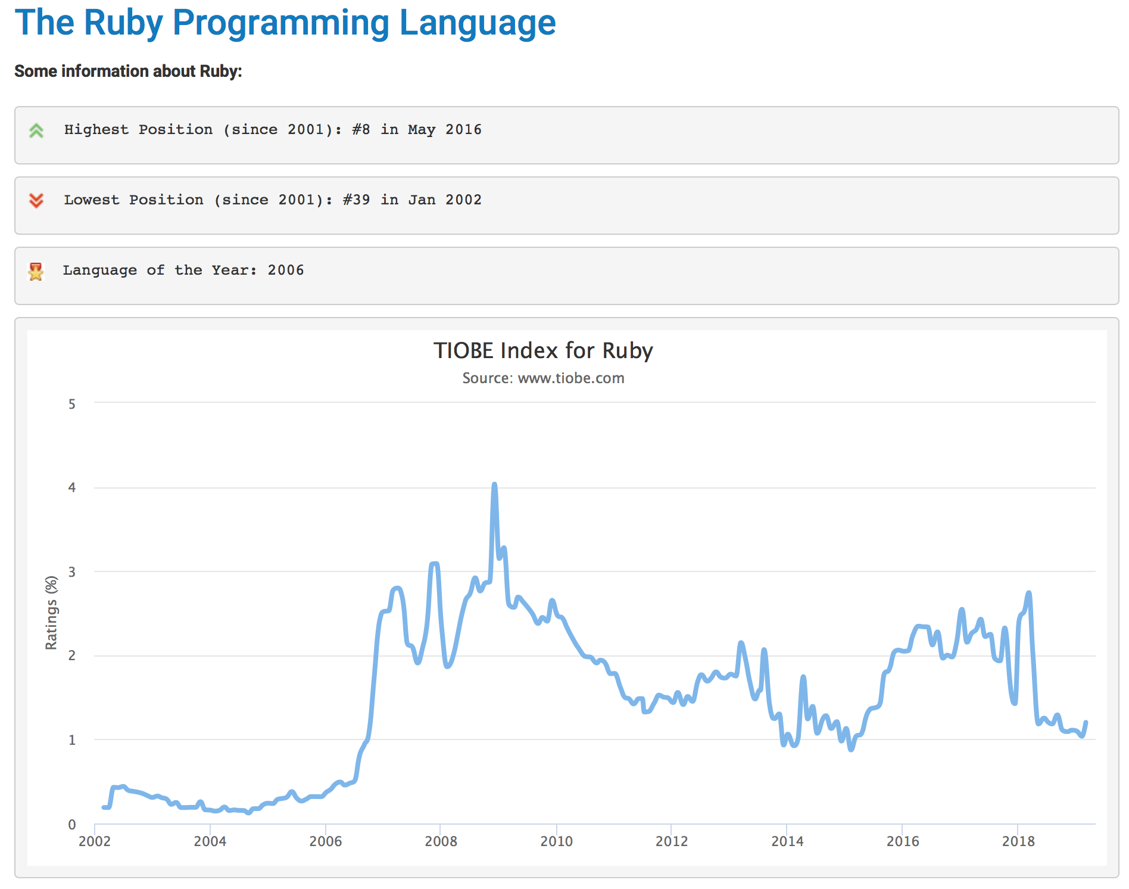This screenshot has height=889, width=1129.
Task: Click the y-axis label 3
Action: pos(72,572)
